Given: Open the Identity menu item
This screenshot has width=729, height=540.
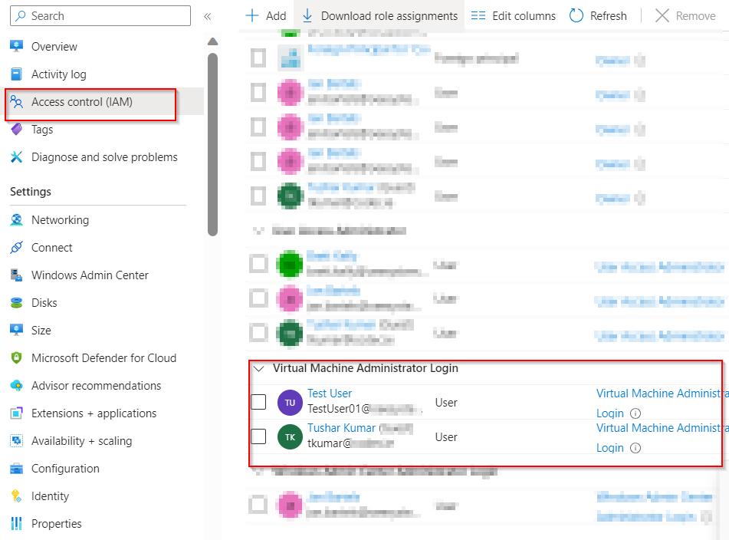Looking at the screenshot, I should click(50, 496).
